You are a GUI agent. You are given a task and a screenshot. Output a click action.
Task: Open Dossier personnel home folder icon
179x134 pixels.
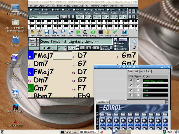(15, 22)
